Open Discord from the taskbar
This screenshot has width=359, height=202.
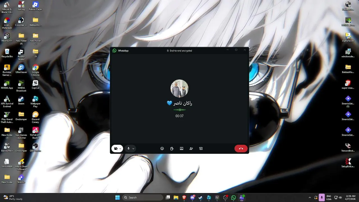192,198
